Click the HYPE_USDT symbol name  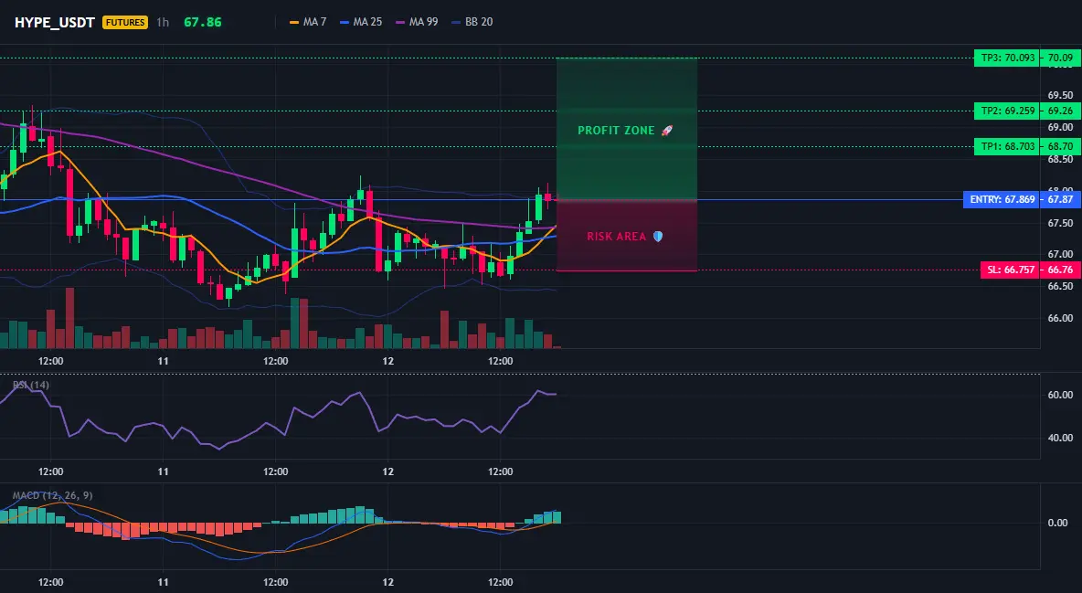pos(55,22)
